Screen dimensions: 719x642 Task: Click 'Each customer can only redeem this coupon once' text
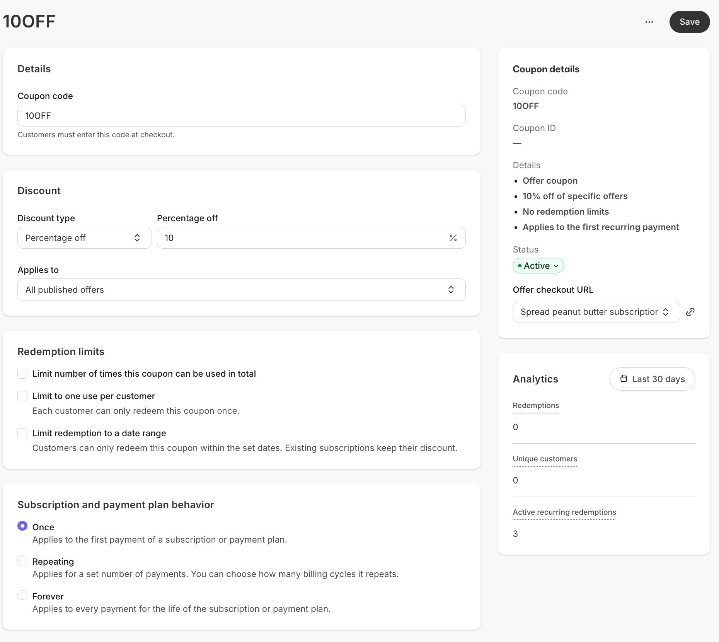coord(136,411)
